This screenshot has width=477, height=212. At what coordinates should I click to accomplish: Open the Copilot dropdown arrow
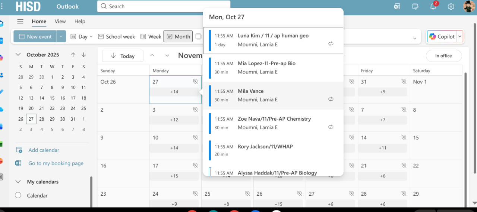click(459, 36)
